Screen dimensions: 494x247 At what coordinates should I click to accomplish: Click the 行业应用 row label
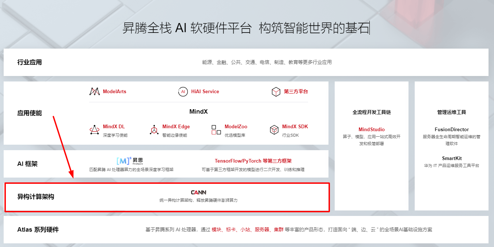[x=30, y=62]
